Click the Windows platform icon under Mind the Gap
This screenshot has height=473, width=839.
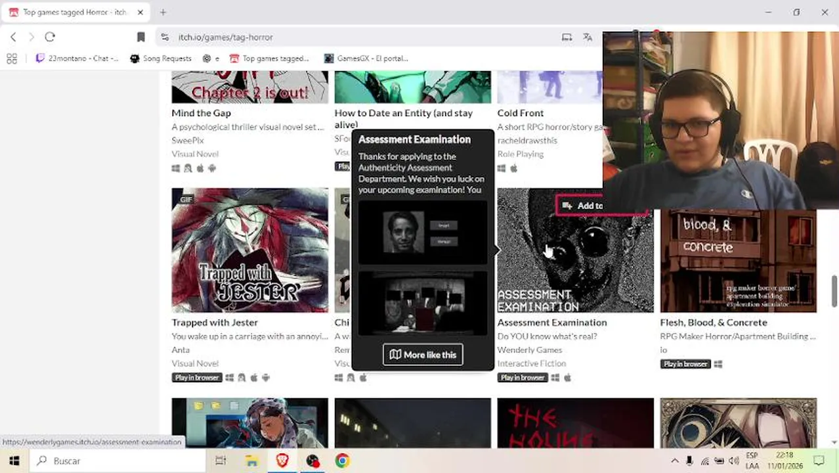tap(176, 168)
